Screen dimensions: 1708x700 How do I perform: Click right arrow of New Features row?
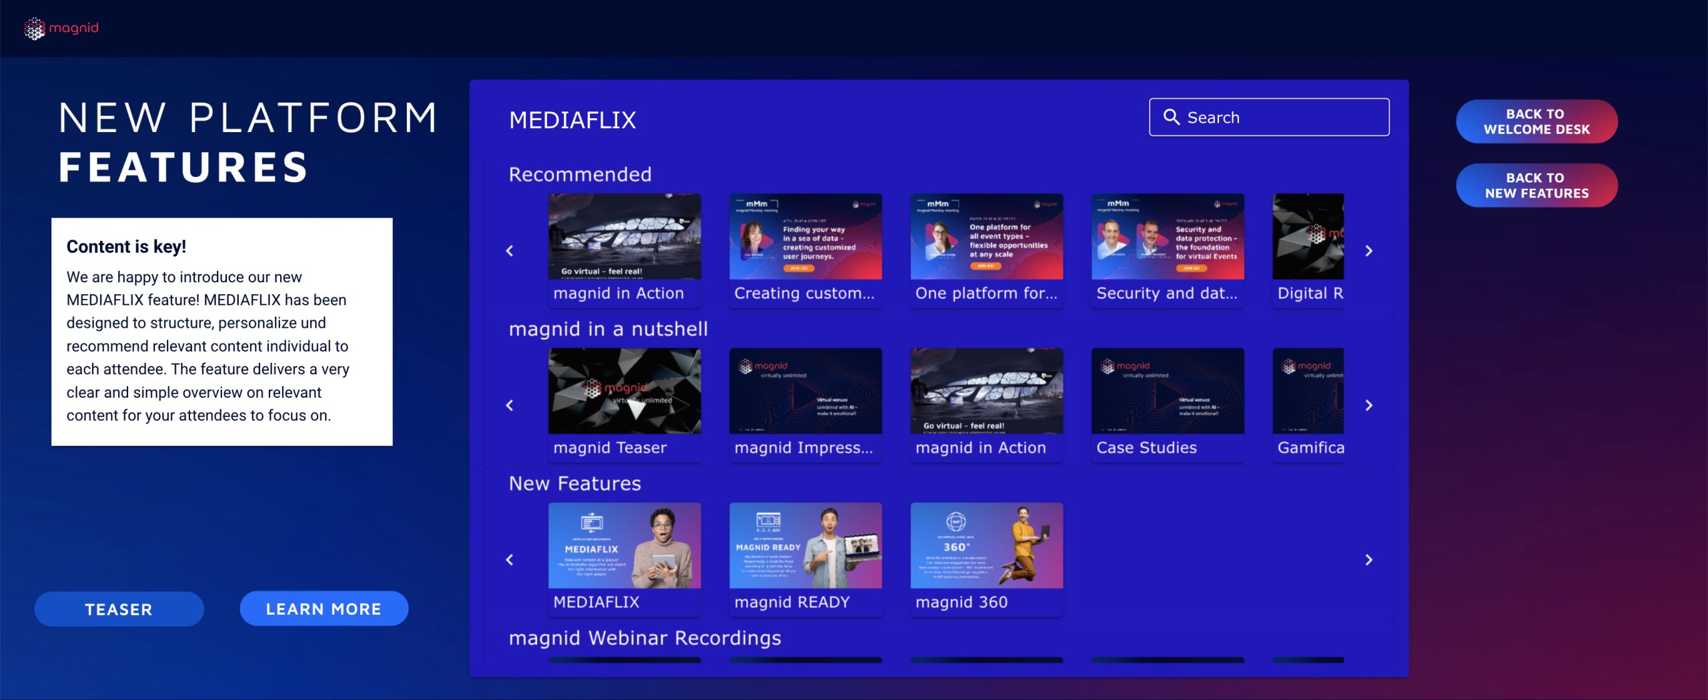[x=1368, y=560]
